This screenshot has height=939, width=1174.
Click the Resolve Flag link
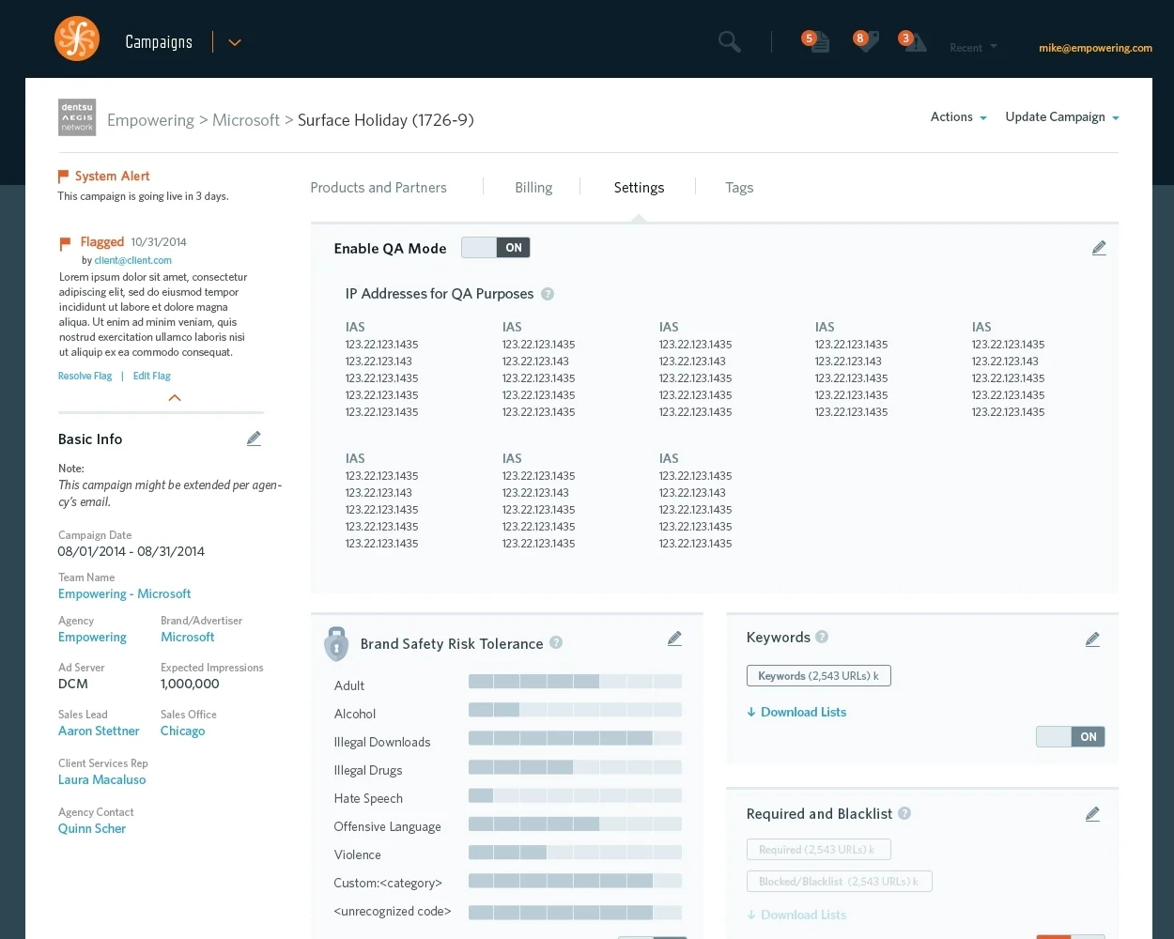[85, 376]
